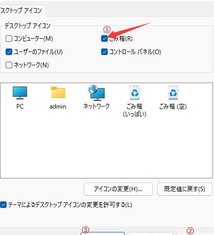Select the ごみ箱 (空) recycle bin icon
Image resolution: width=214 pixels, height=235 pixels.
pyautogui.click(x=173, y=93)
